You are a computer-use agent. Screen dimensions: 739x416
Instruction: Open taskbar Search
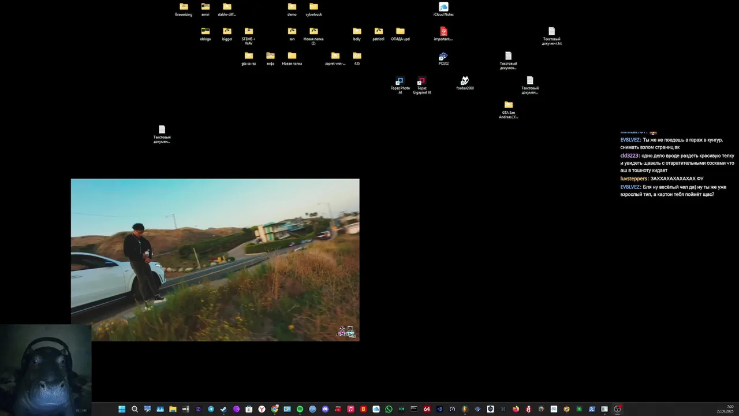tap(135, 409)
